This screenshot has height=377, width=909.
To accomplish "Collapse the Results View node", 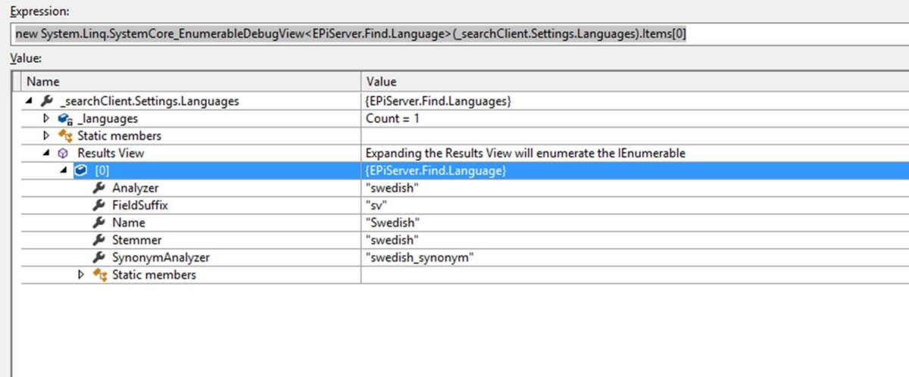I will [46, 153].
